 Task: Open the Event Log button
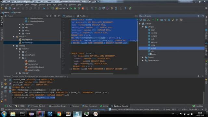(198, 106)
